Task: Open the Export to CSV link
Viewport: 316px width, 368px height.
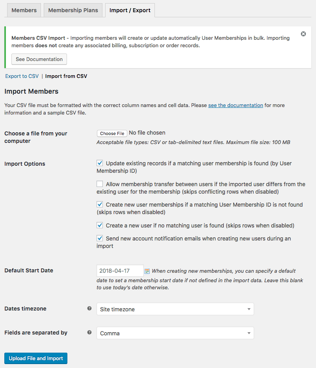Action: click(x=22, y=76)
